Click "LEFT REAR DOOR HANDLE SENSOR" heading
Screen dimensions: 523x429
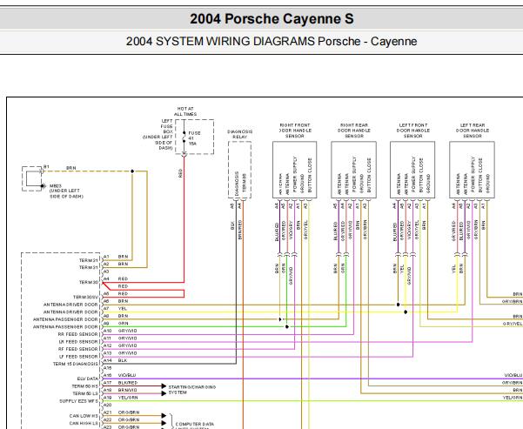(473, 131)
